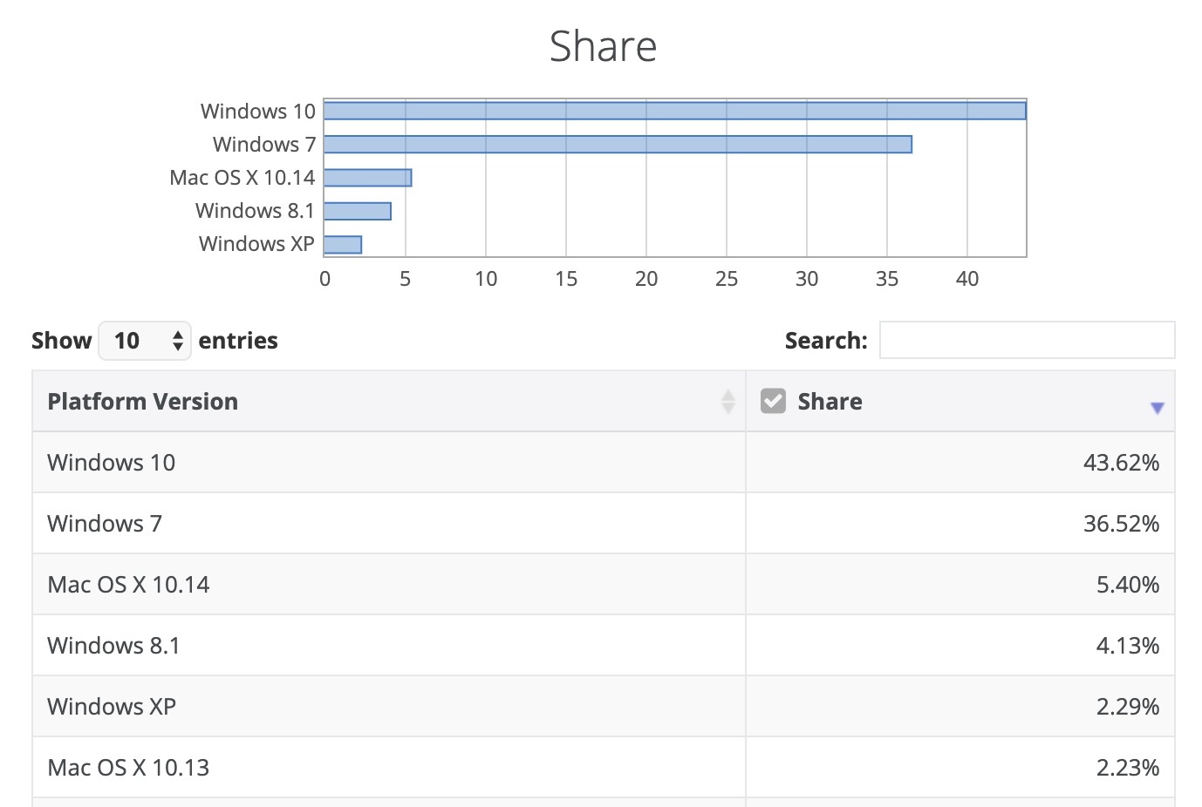Click the Windows XP chart bar
Viewport: 1202px width, 807px height.
pyautogui.click(x=343, y=245)
